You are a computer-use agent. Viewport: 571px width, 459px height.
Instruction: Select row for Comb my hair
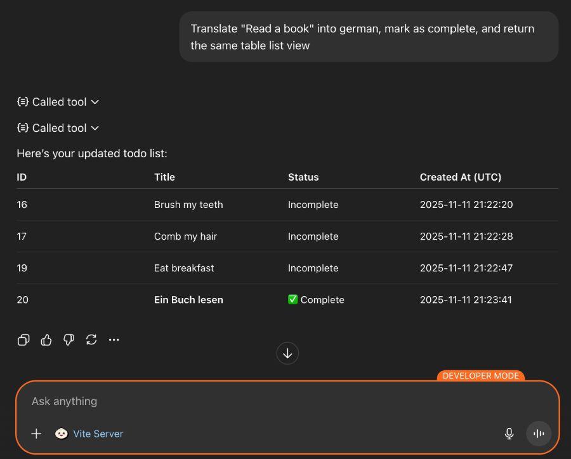click(184, 236)
